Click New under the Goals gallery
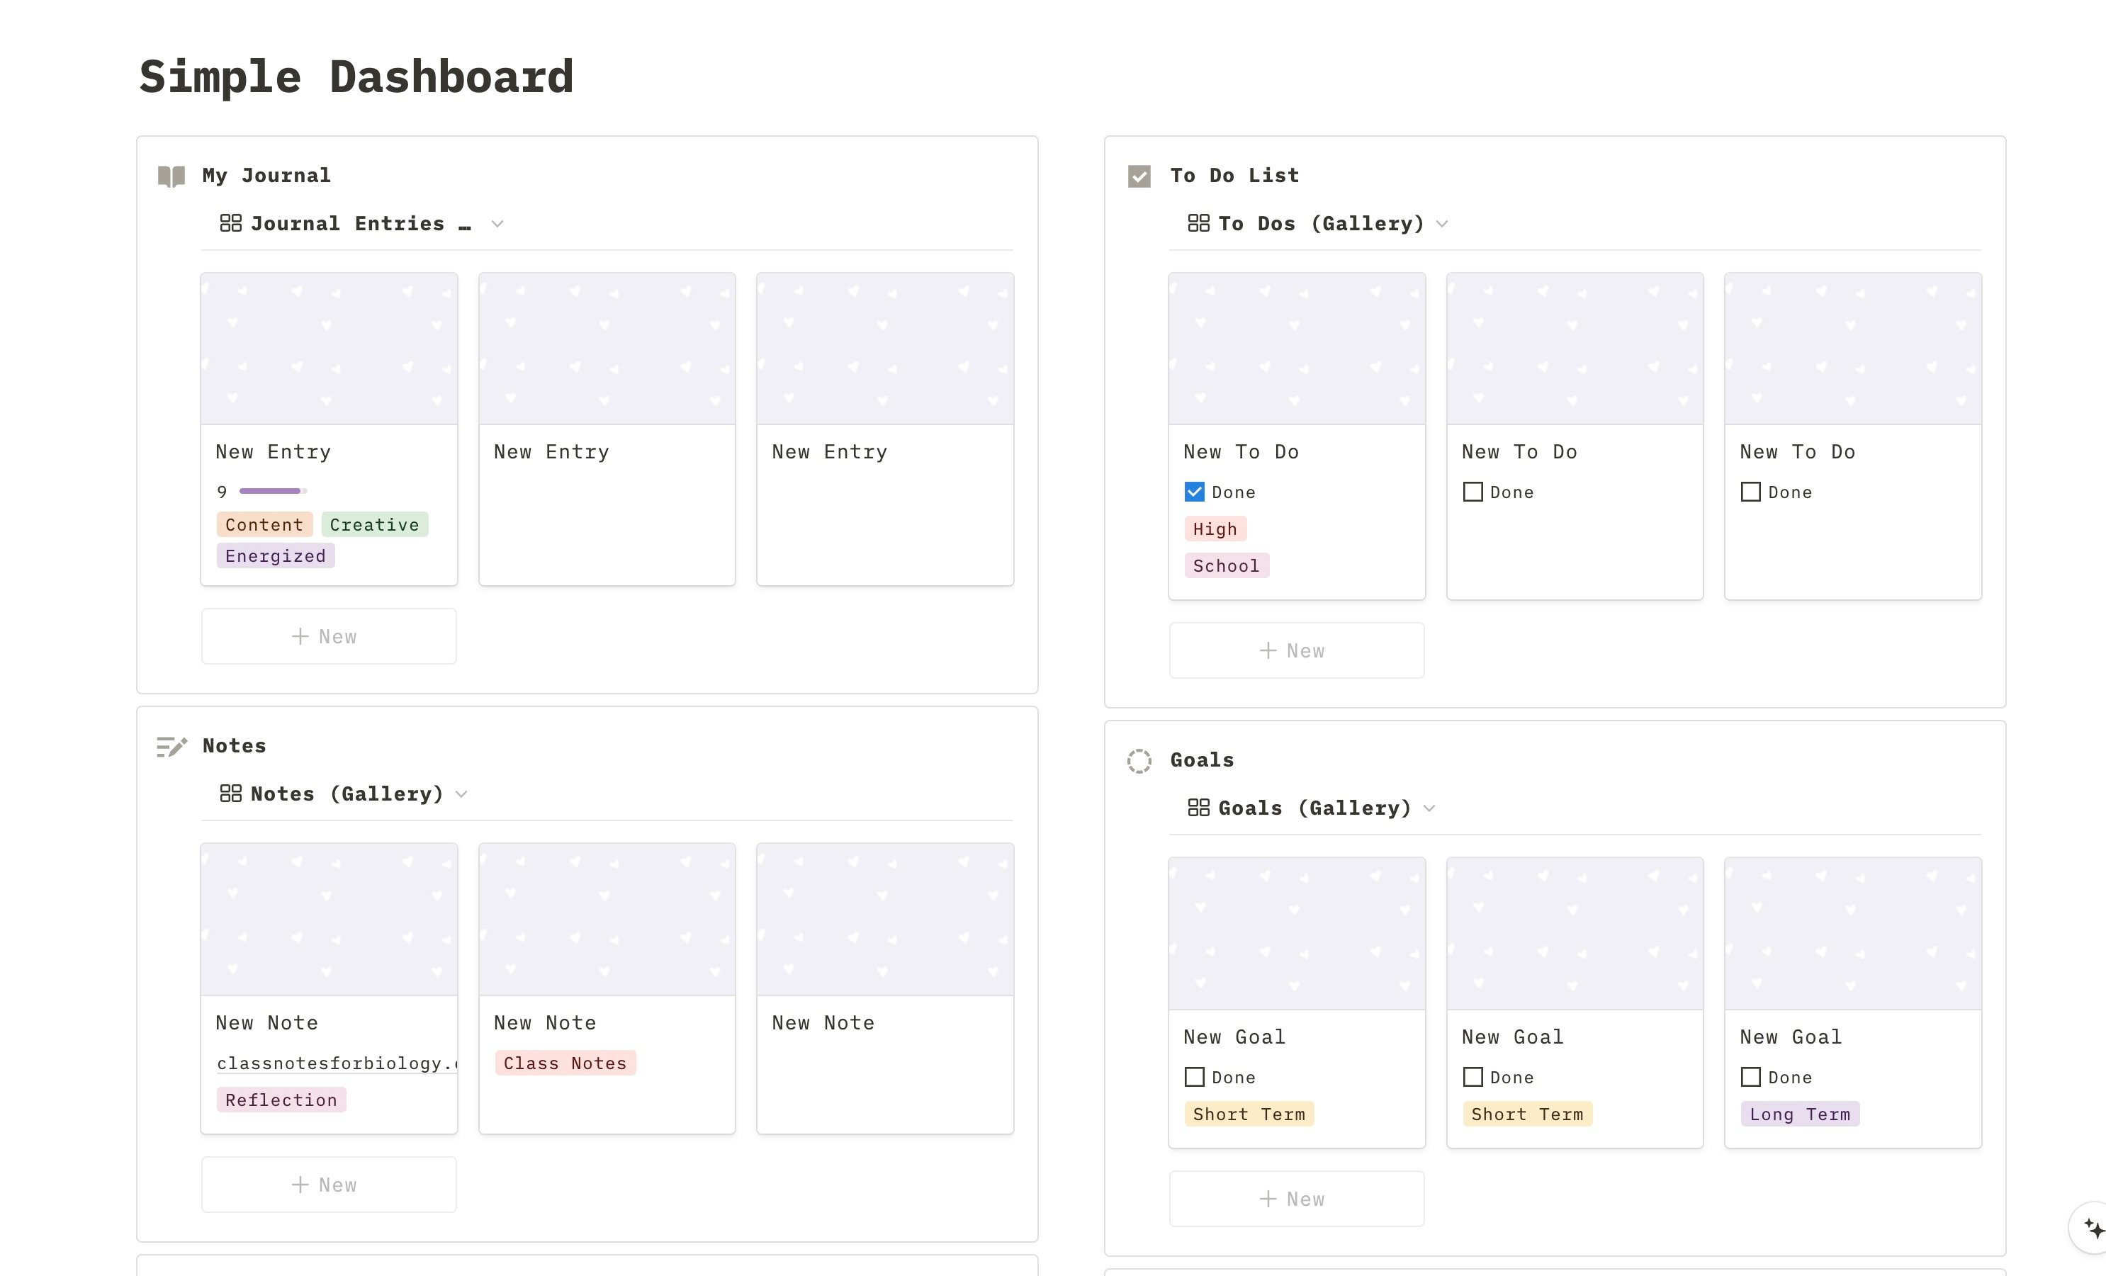 [1296, 1197]
